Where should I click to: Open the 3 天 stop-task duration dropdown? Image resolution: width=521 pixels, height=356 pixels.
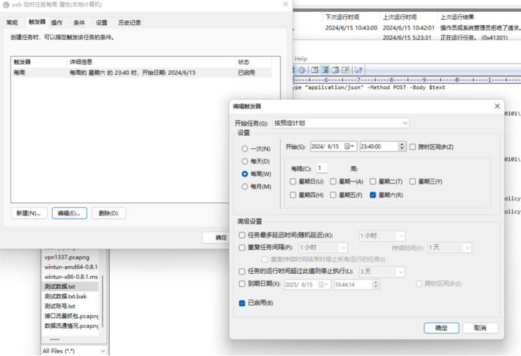tap(382, 272)
